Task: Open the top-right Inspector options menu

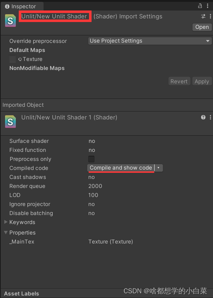Action: click(208, 6)
